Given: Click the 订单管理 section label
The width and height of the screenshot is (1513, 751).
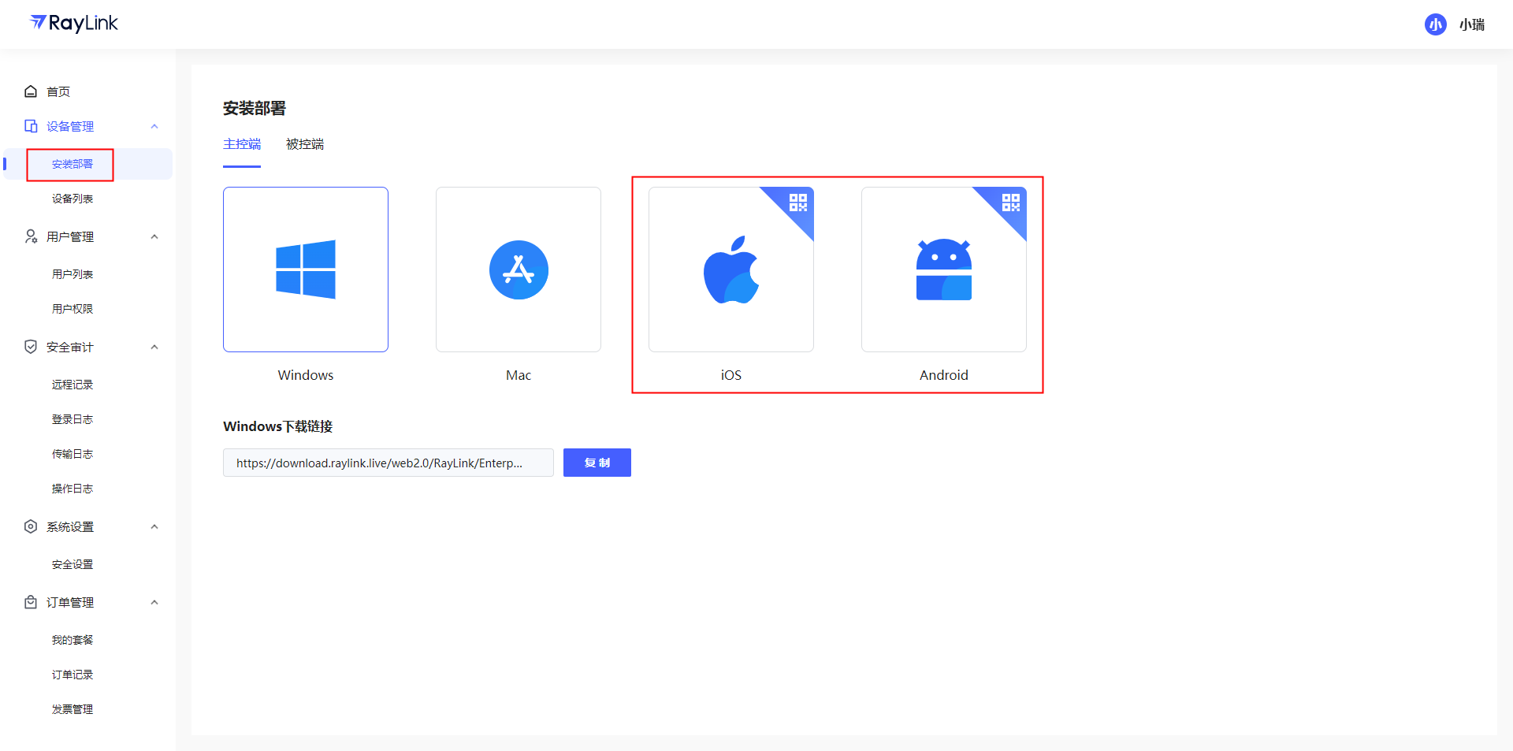Looking at the screenshot, I should point(70,602).
